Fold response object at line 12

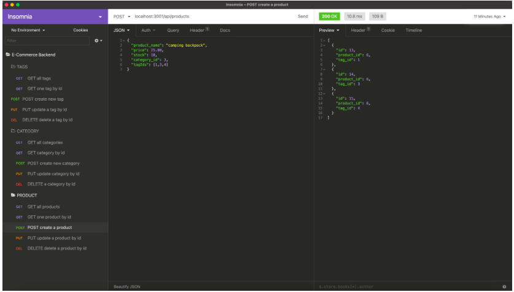coord(324,94)
